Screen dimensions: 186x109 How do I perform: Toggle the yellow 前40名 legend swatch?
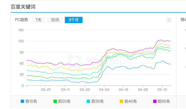pyautogui.click(x=121, y=101)
